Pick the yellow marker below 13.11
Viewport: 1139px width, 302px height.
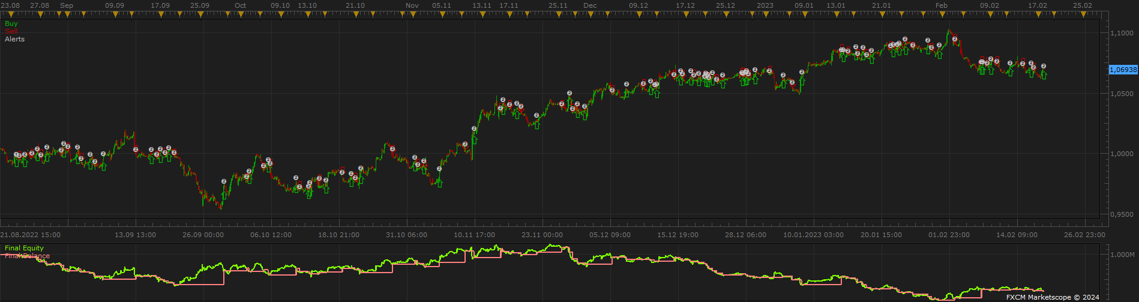[482, 14]
